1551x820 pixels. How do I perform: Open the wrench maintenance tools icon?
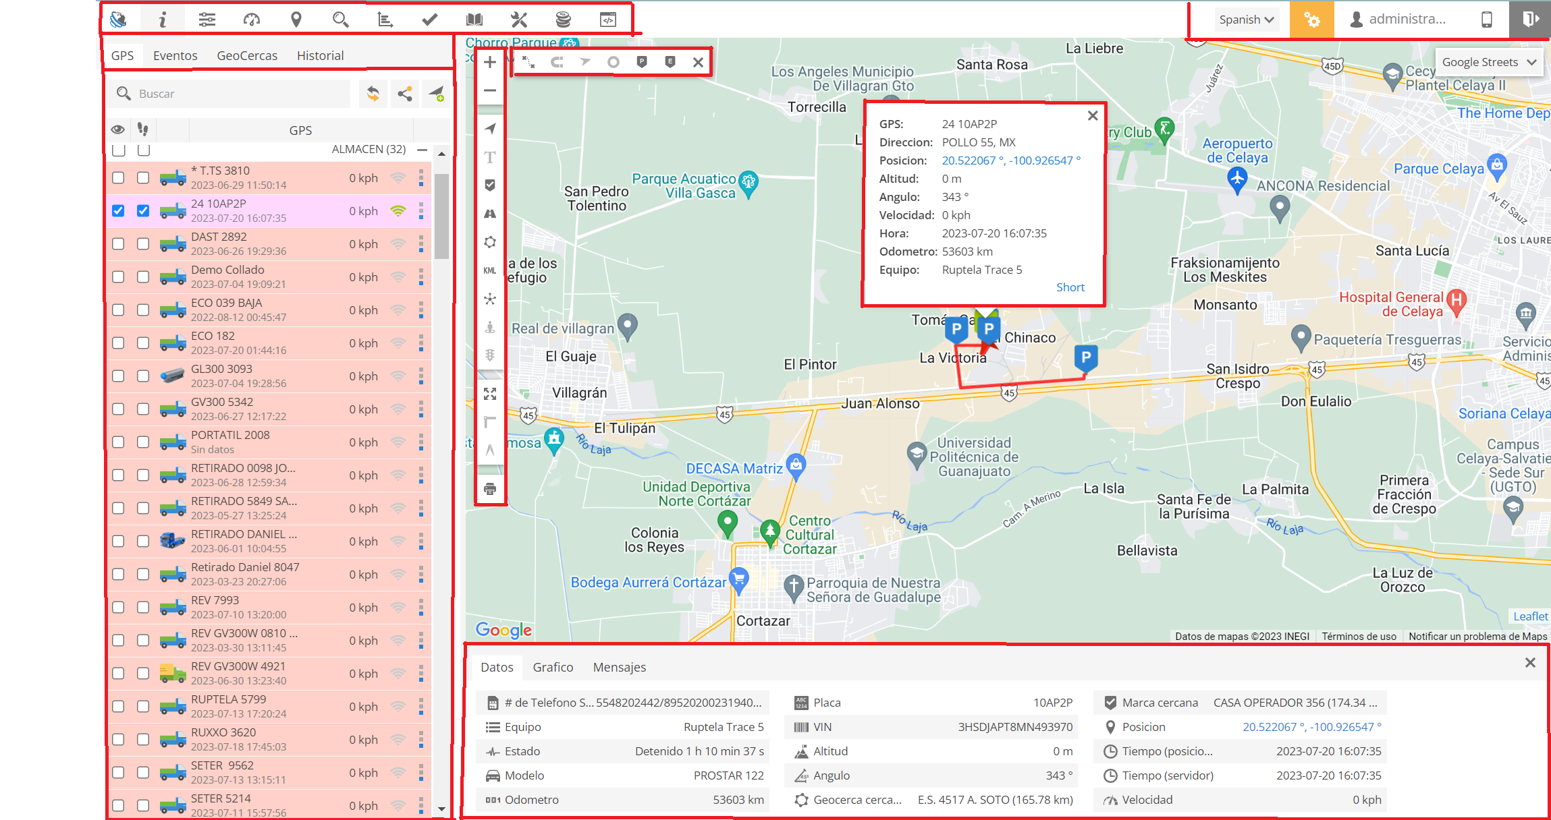(x=519, y=20)
